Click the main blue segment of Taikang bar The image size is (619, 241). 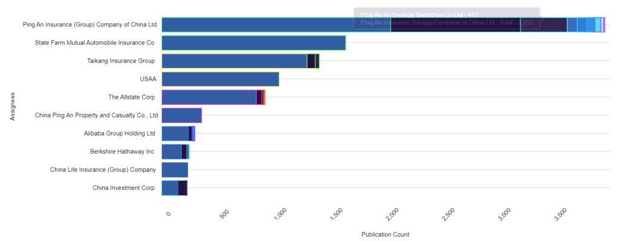(234, 61)
